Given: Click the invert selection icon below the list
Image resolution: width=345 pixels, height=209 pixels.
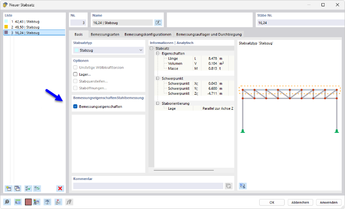Looking at the screenshot, I should [x=37, y=188].
